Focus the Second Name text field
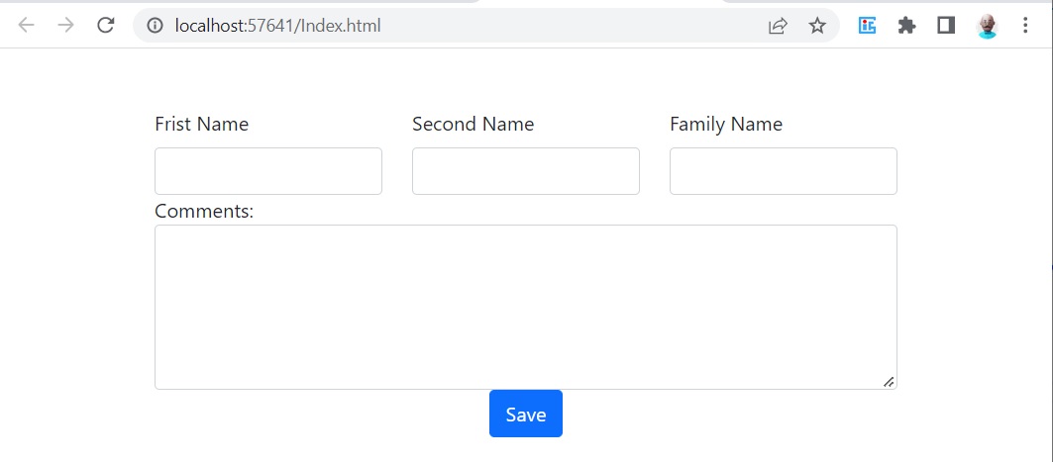 (x=526, y=171)
